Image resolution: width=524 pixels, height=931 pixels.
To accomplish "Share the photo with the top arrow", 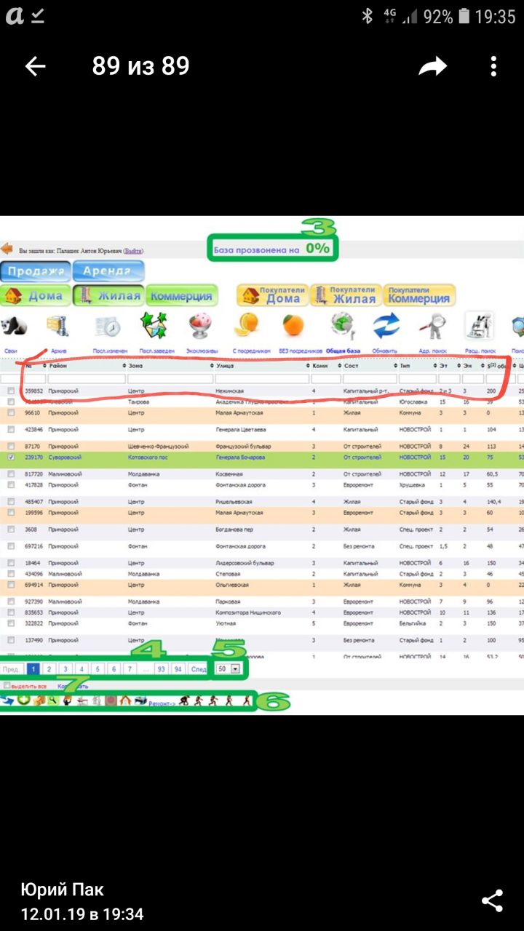I will point(432,67).
